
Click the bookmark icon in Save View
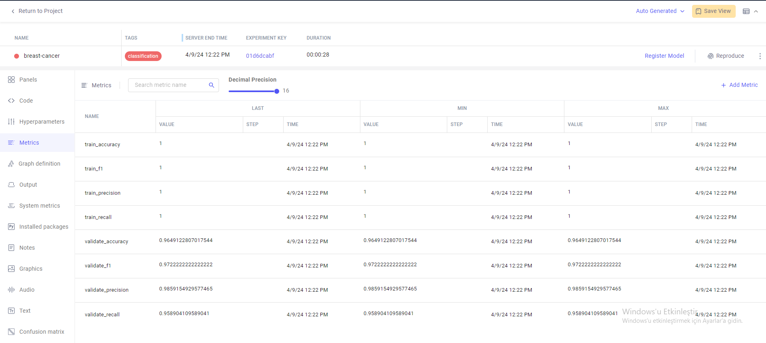(699, 11)
